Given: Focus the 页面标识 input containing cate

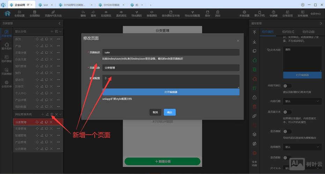Looking at the screenshot, I should tap(171, 52).
